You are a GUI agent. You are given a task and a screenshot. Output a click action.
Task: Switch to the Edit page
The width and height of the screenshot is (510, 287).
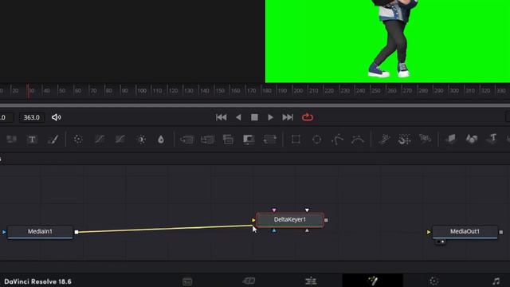click(311, 281)
